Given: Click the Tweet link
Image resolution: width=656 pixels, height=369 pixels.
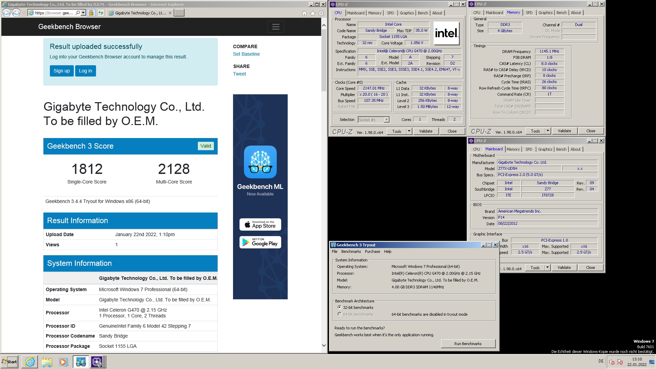Looking at the screenshot, I should pyautogui.click(x=240, y=74).
